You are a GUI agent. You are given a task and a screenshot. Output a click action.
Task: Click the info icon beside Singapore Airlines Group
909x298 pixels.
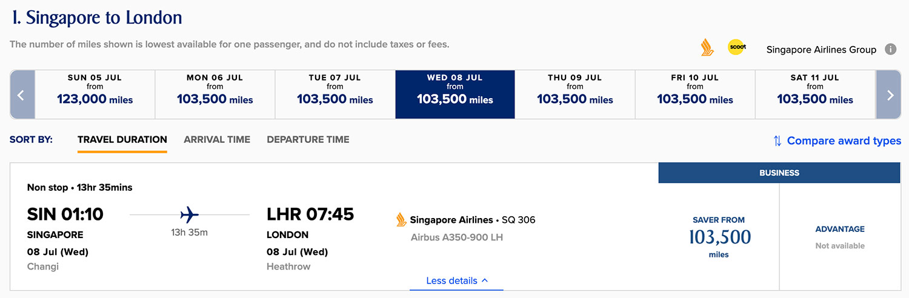tap(890, 50)
